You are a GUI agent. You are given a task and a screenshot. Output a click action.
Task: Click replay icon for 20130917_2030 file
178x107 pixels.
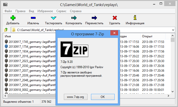tap(6, 66)
